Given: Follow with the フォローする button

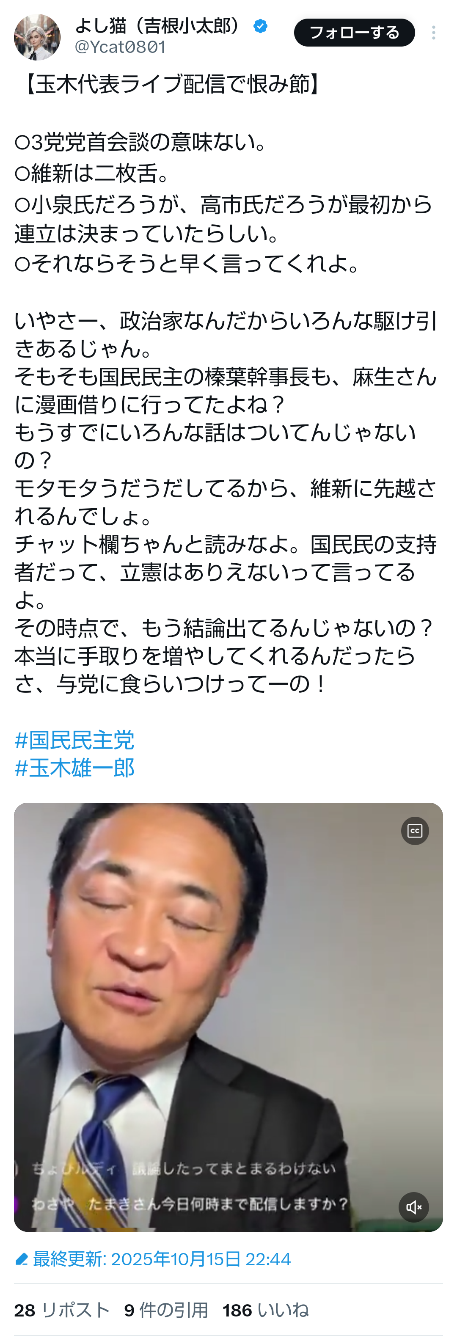Looking at the screenshot, I should point(354,32).
